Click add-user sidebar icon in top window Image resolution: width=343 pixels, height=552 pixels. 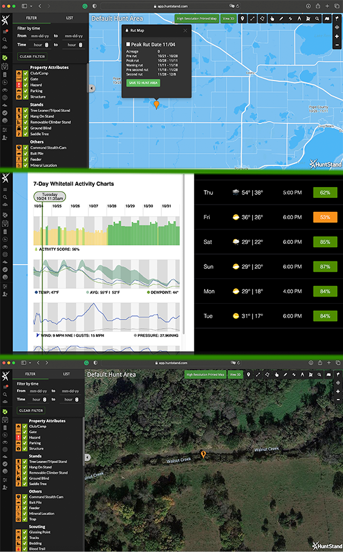5,137
